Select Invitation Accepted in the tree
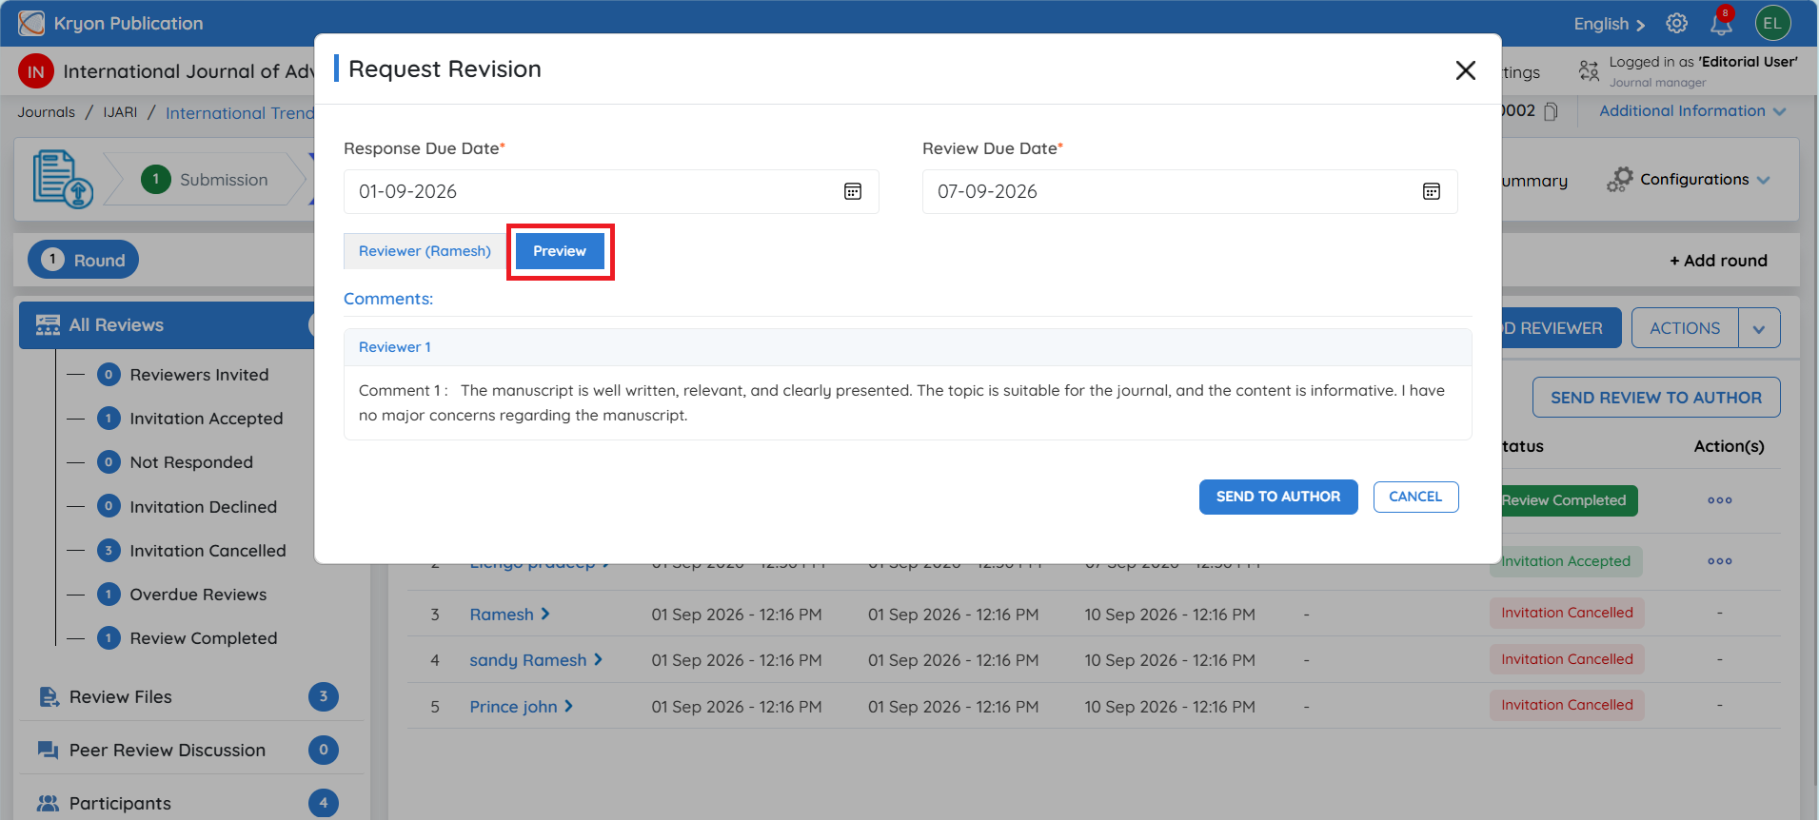This screenshot has height=820, width=1819. click(x=207, y=419)
